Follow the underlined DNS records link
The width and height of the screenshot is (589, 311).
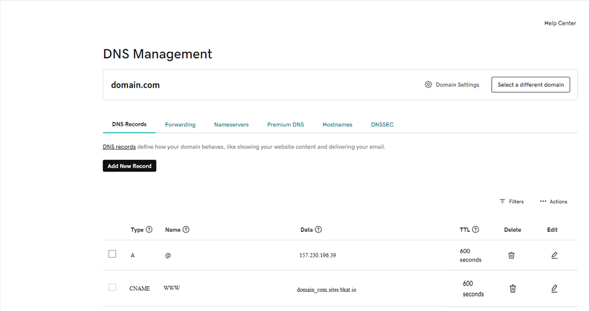click(119, 147)
